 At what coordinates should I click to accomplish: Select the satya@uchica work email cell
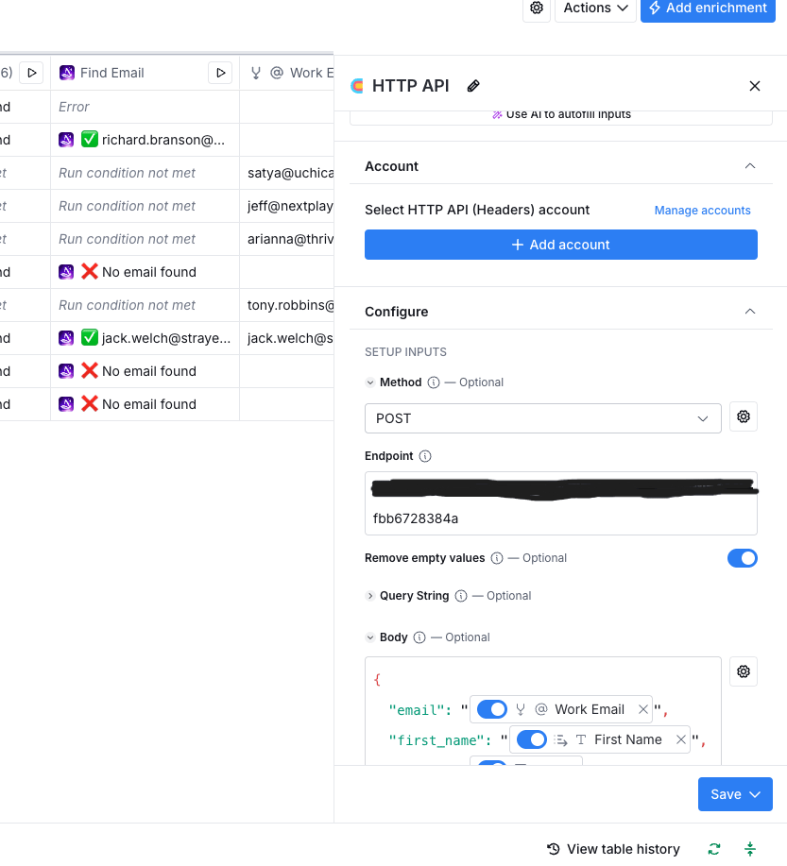pos(287,173)
